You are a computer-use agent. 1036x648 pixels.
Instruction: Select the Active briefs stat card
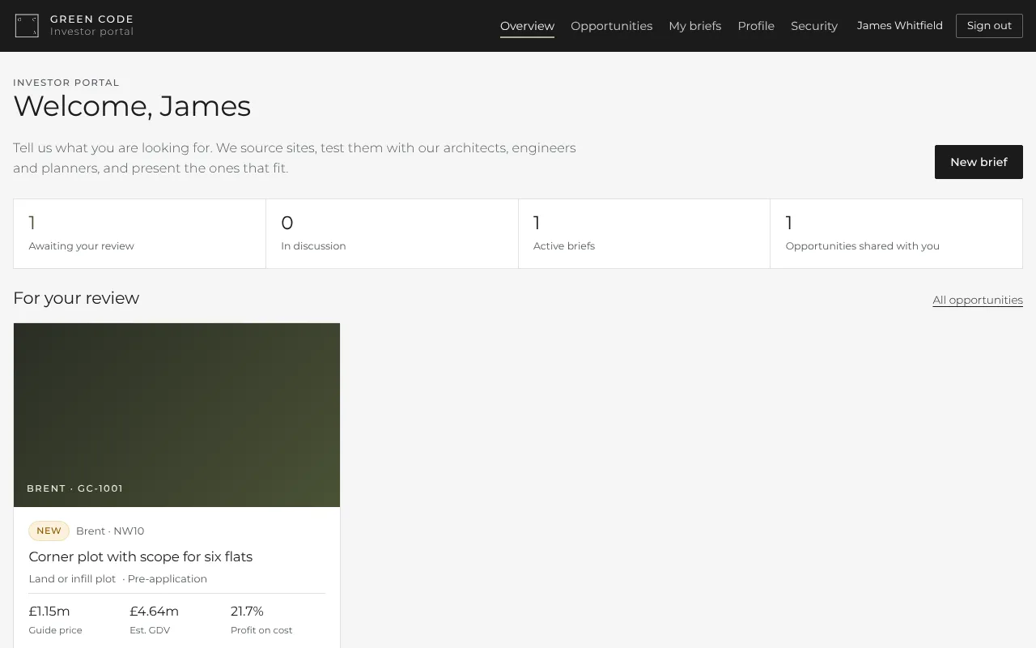[x=644, y=233]
